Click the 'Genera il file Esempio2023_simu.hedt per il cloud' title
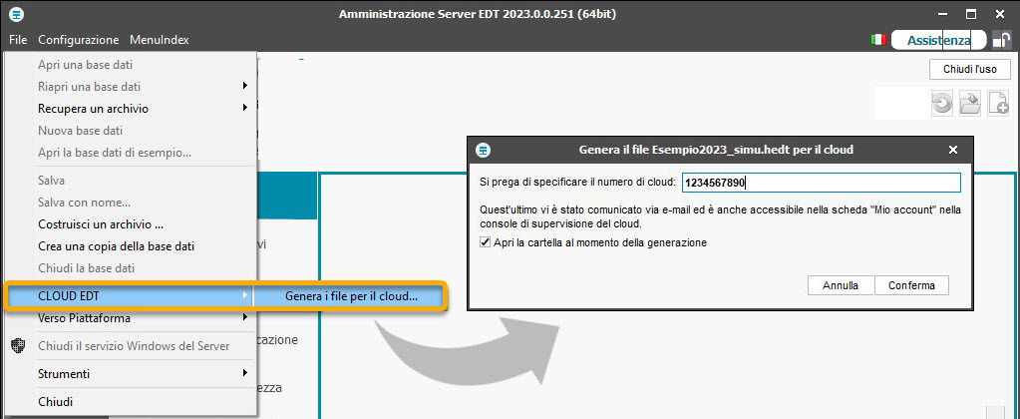Image resolution: width=1020 pixels, height=419 pixels. 716,150
